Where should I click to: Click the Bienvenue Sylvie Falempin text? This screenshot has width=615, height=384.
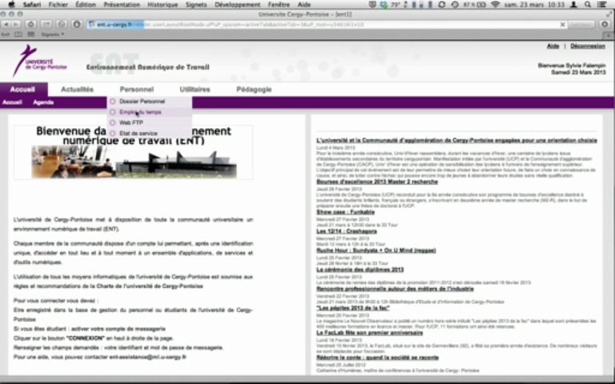tap(572, 66)
